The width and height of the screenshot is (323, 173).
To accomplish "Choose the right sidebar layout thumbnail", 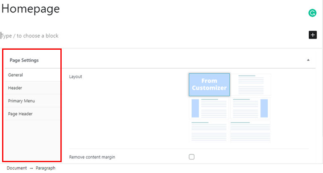I will pos(250,108).
